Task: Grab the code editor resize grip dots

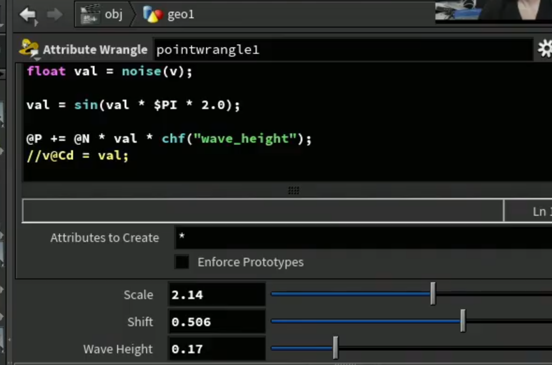Action: click(x=294, y=190)
